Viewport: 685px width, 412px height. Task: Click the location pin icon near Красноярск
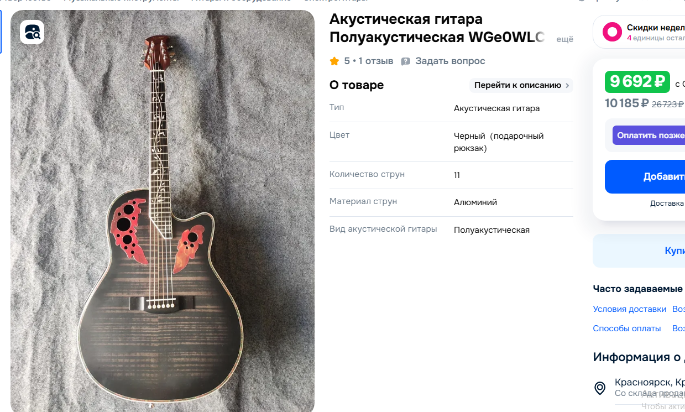[600, 388]
